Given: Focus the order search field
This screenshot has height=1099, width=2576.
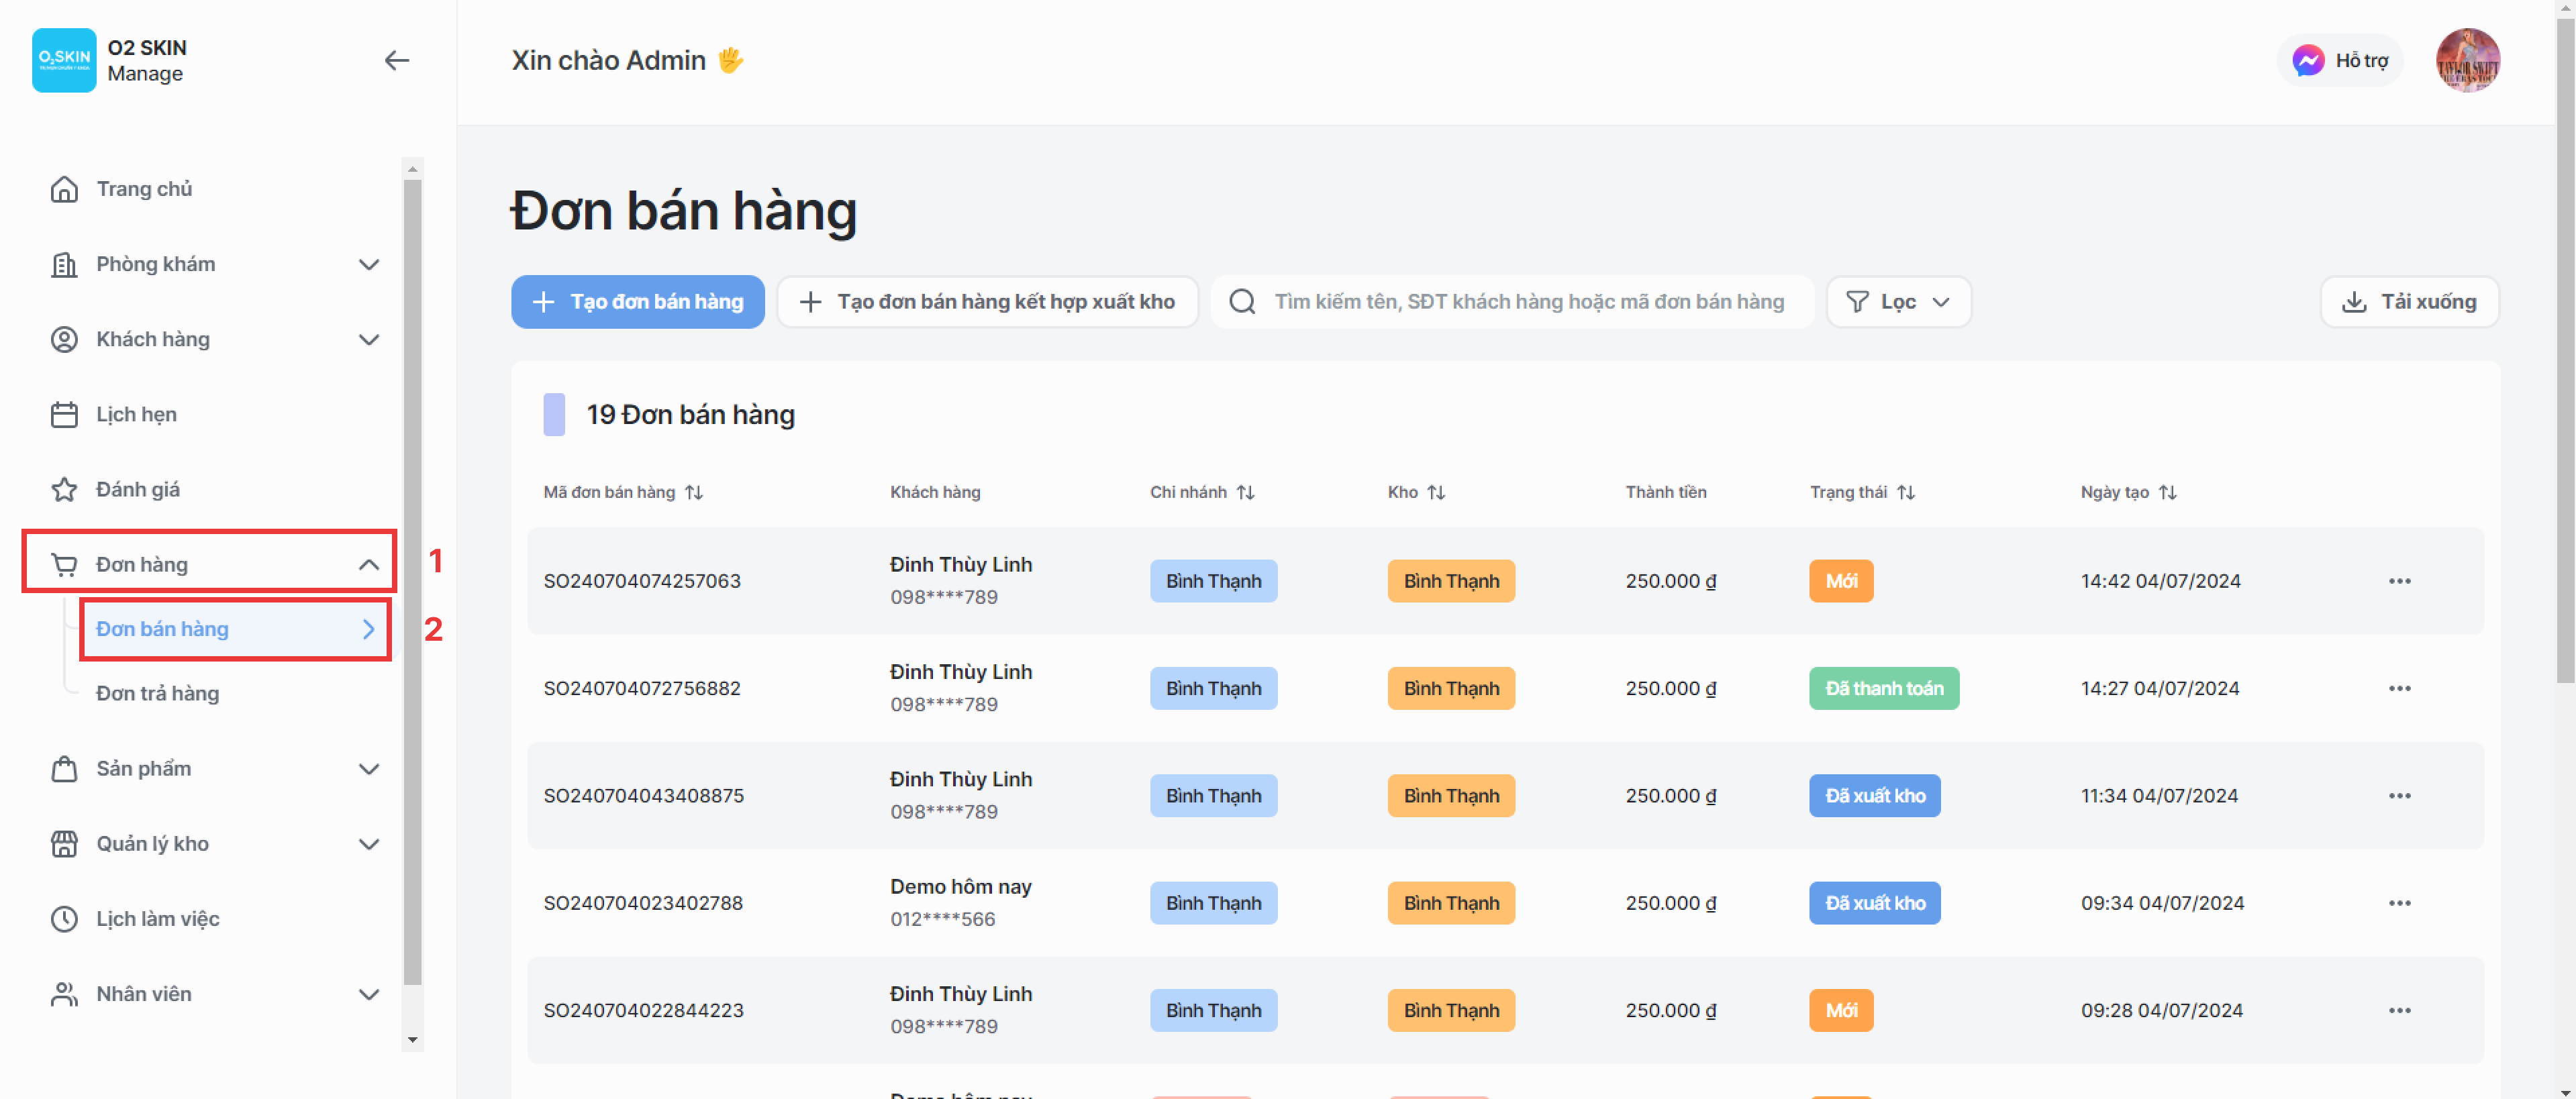Looking at the screenshot, I should tap(1527, 302).
